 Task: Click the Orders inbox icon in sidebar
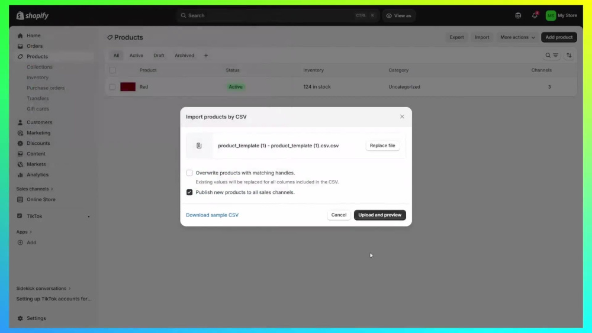[20, 46]
